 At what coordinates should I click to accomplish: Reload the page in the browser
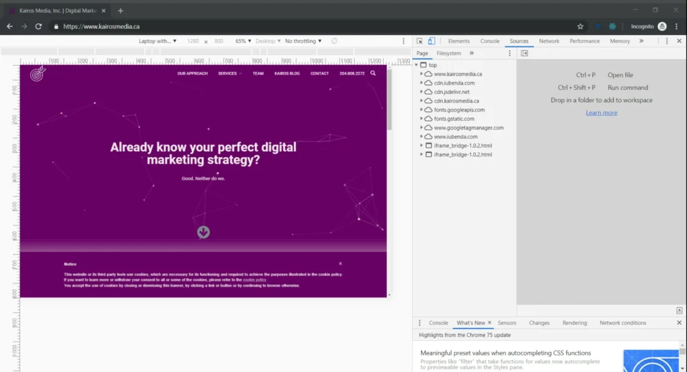coord(38,26)
